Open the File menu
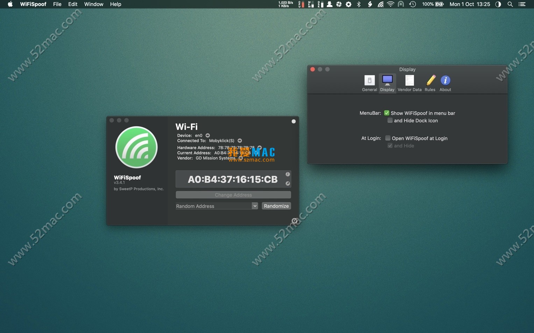 (57, 4)
